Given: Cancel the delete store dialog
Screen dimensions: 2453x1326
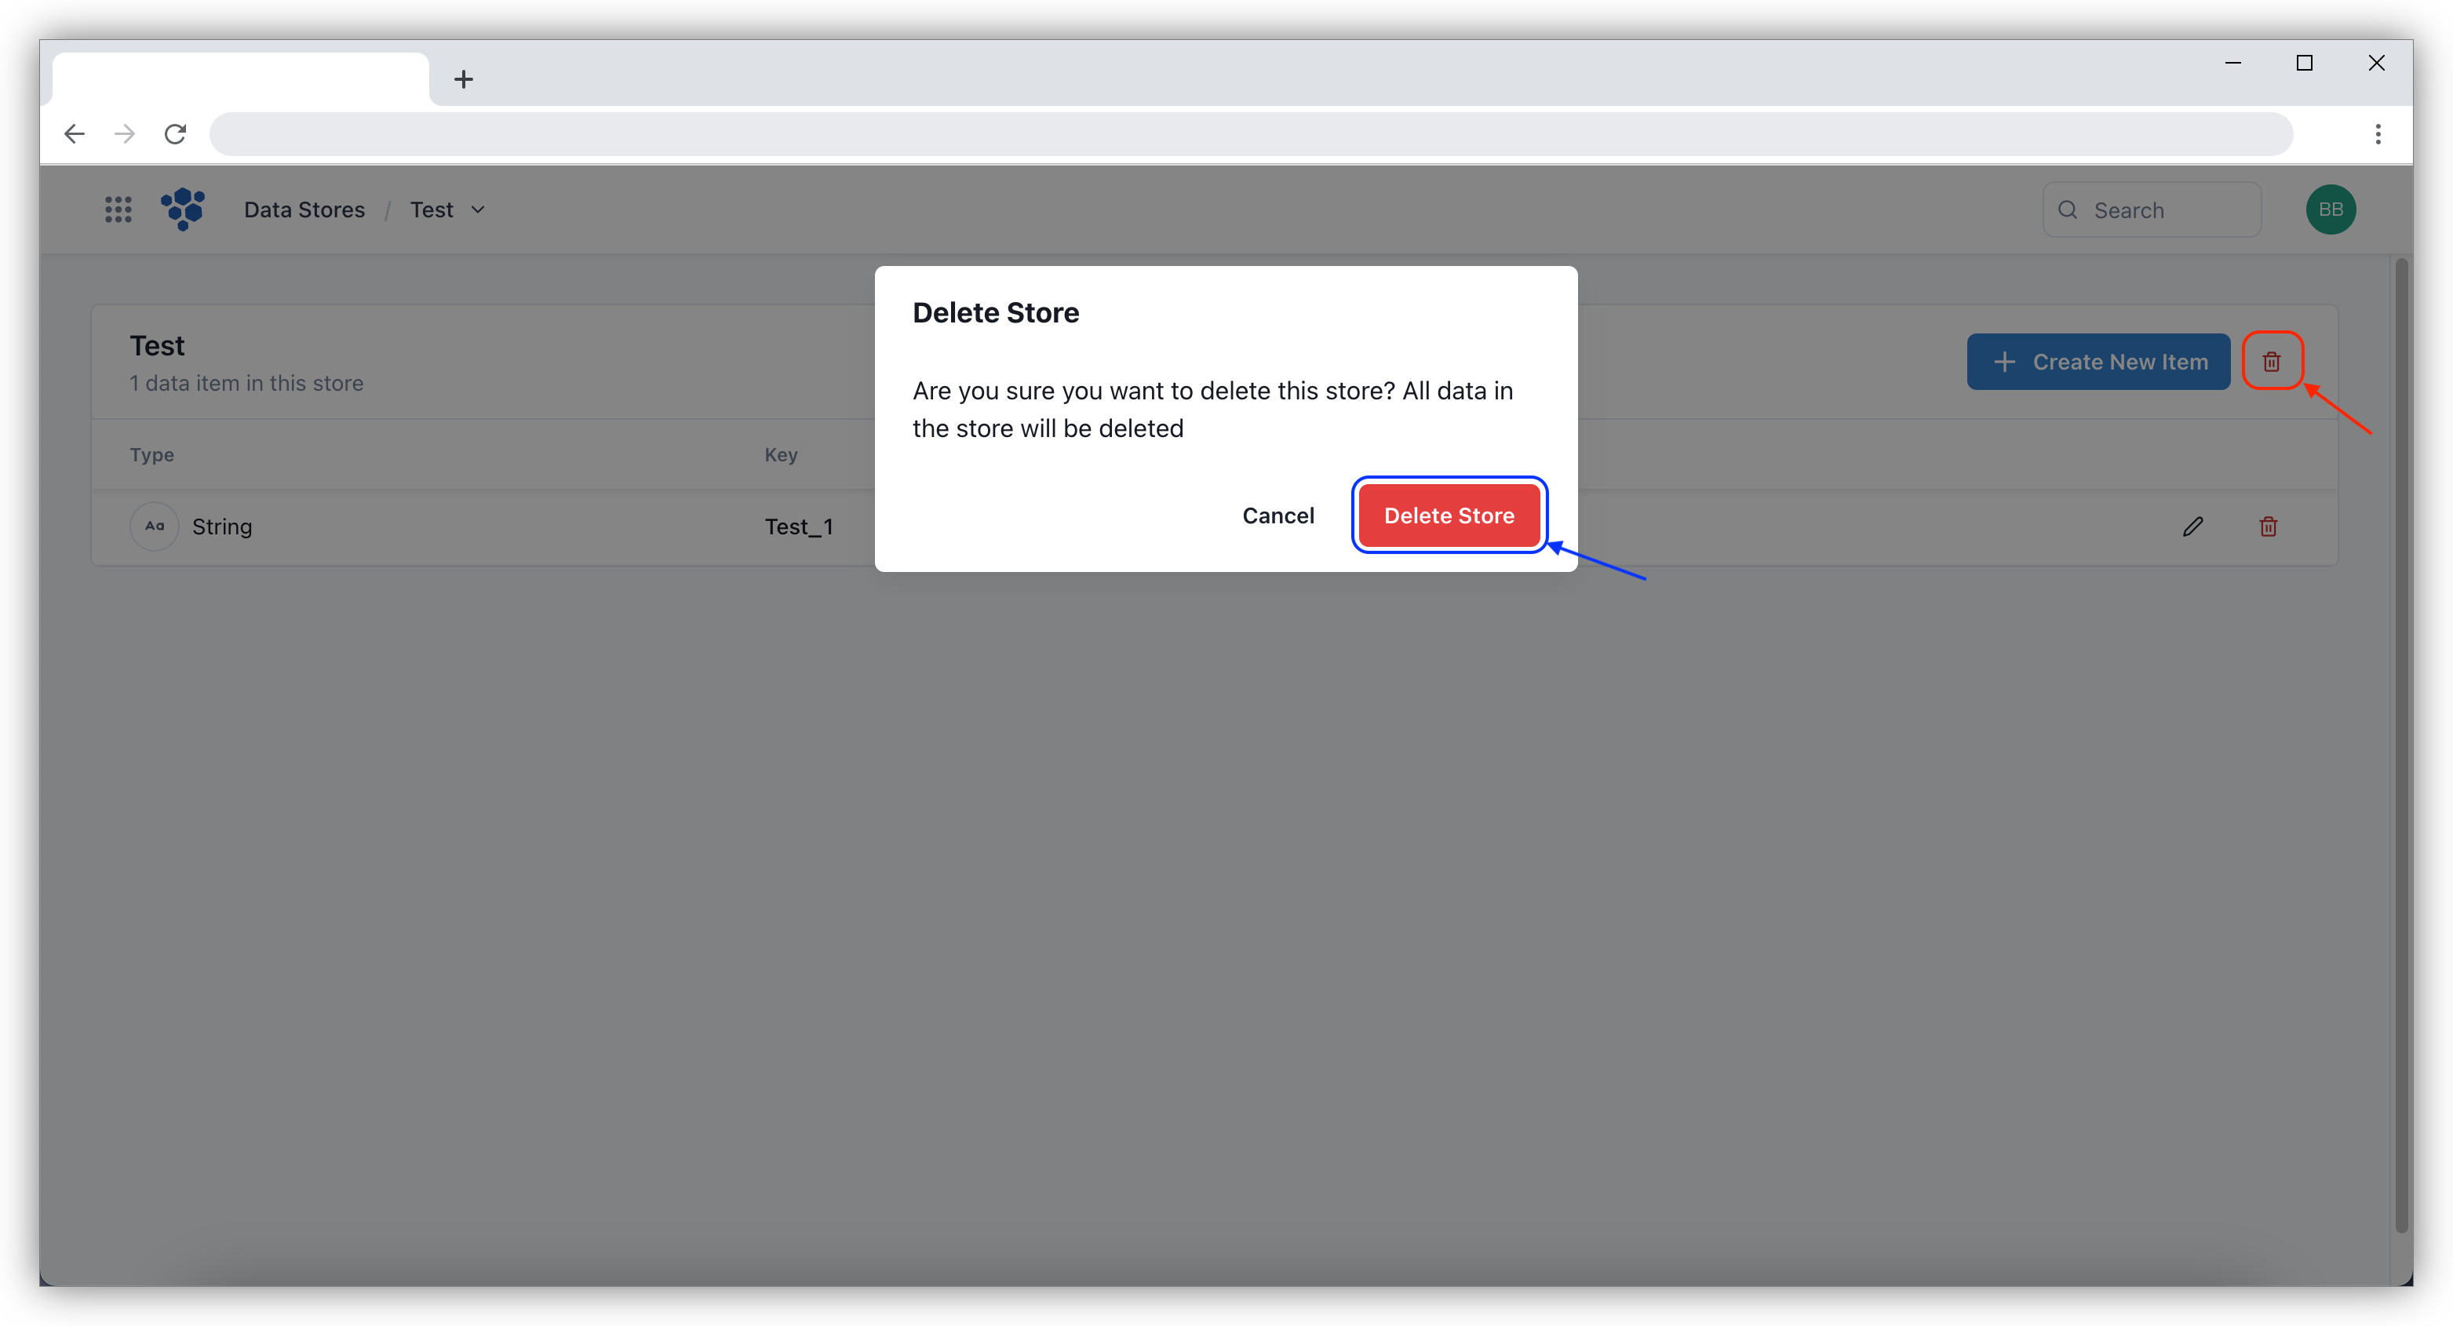Looking at the screenshot, I should tap(1278, 515).
